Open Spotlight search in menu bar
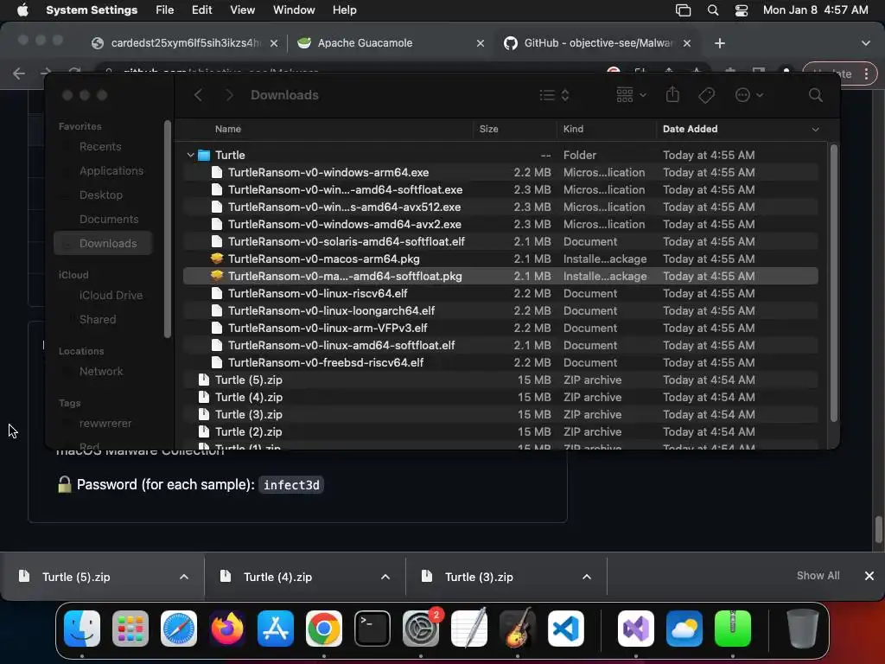 [x=713, y=10]
